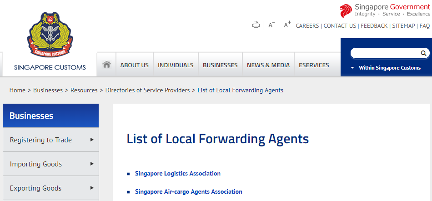Click the Integrity Service Excellence tagline
This screenshot has width=432, height=201.
pos(392,14)
